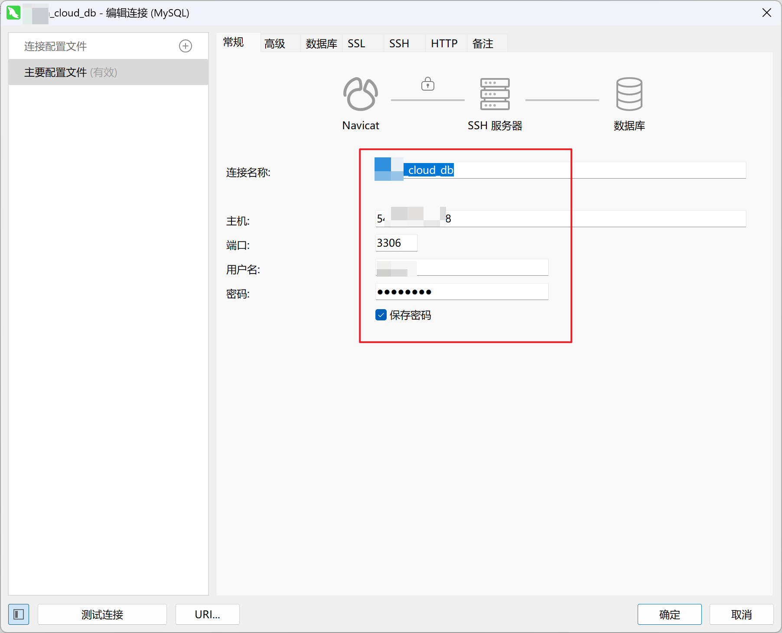Go to the HTTP tab
The height and width of the screenshot is (633, 782).
click(444, 44)
